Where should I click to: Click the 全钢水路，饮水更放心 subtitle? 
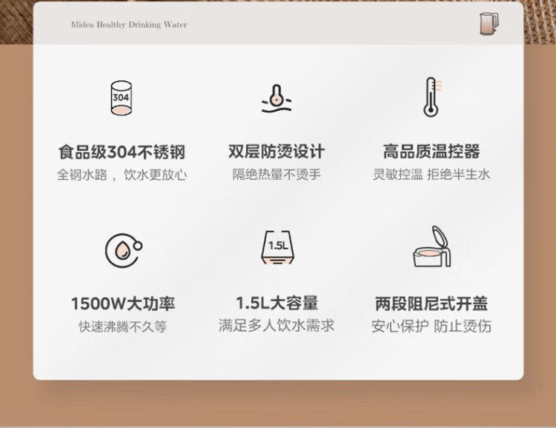tap(122, 175)
